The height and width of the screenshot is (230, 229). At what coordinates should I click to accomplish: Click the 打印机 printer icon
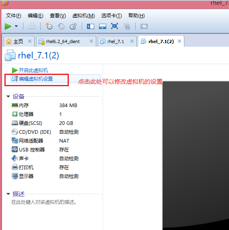[x=15, y=167]
